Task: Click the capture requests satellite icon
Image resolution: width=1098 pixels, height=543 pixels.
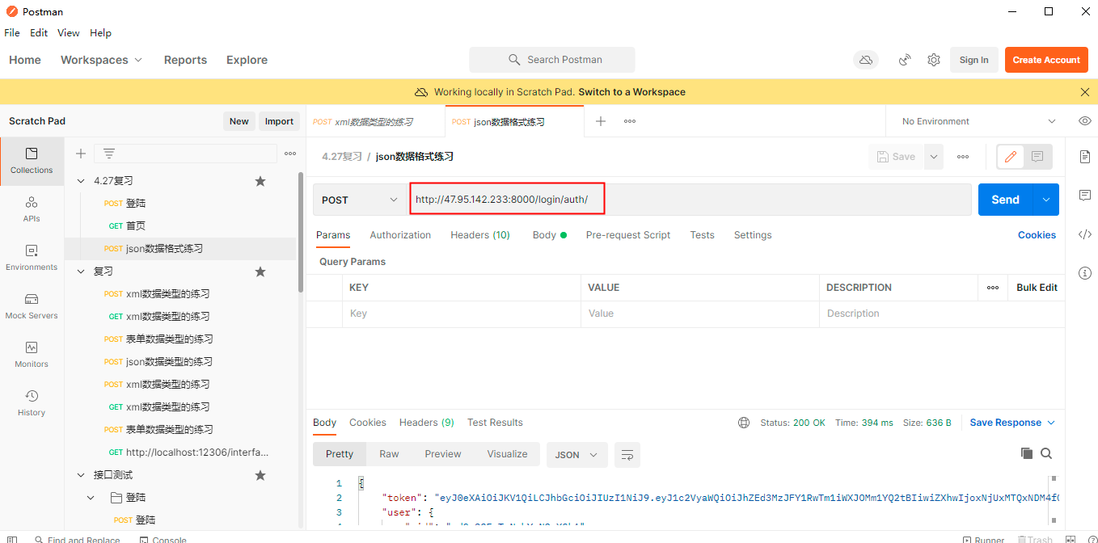Action: click(906, 60)
